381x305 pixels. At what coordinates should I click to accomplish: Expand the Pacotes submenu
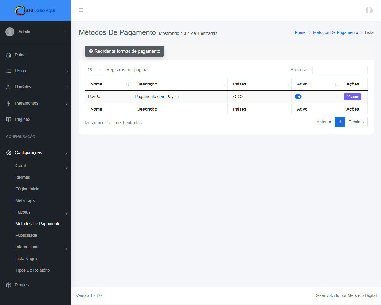coord(66,214)
